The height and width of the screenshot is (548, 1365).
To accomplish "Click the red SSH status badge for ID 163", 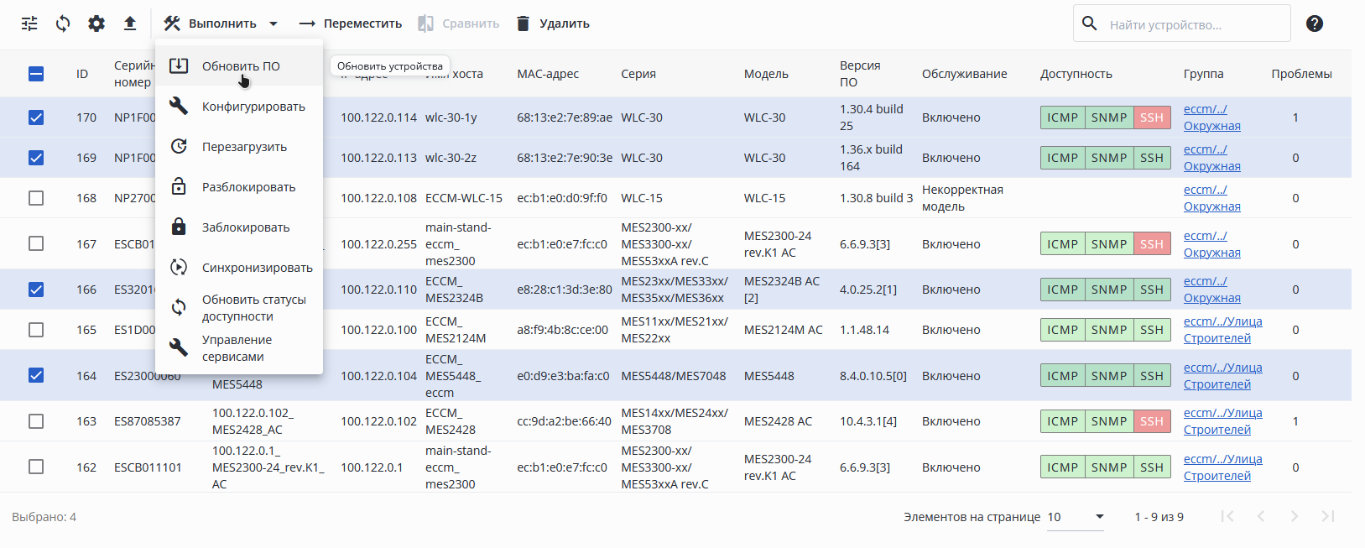I will coord(1152,421).
